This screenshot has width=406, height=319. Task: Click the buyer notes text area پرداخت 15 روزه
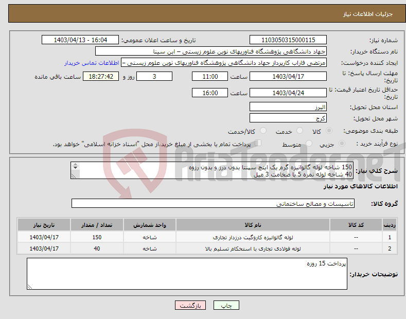point(187,274)
